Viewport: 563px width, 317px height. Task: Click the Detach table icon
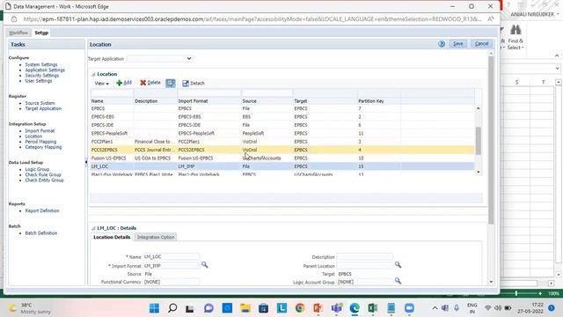point(186,84)
